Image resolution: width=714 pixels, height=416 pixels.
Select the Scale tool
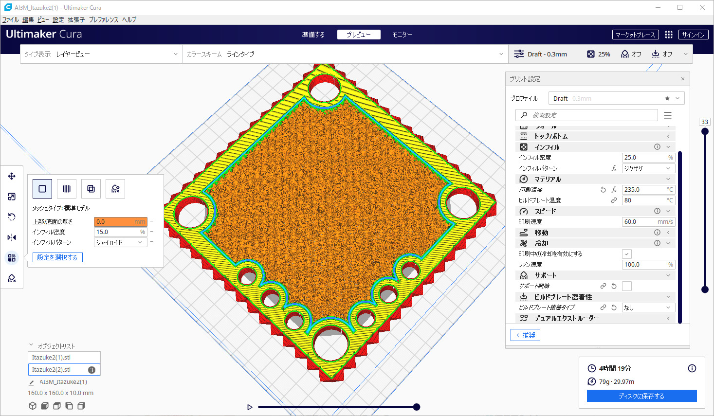12,197
